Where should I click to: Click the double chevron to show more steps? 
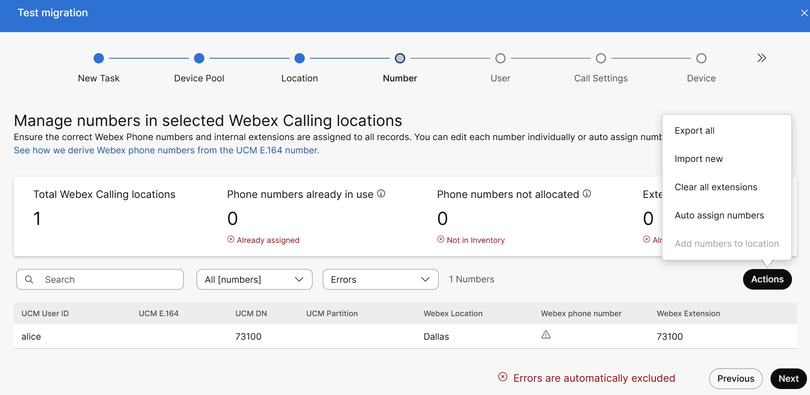(761, 58)
